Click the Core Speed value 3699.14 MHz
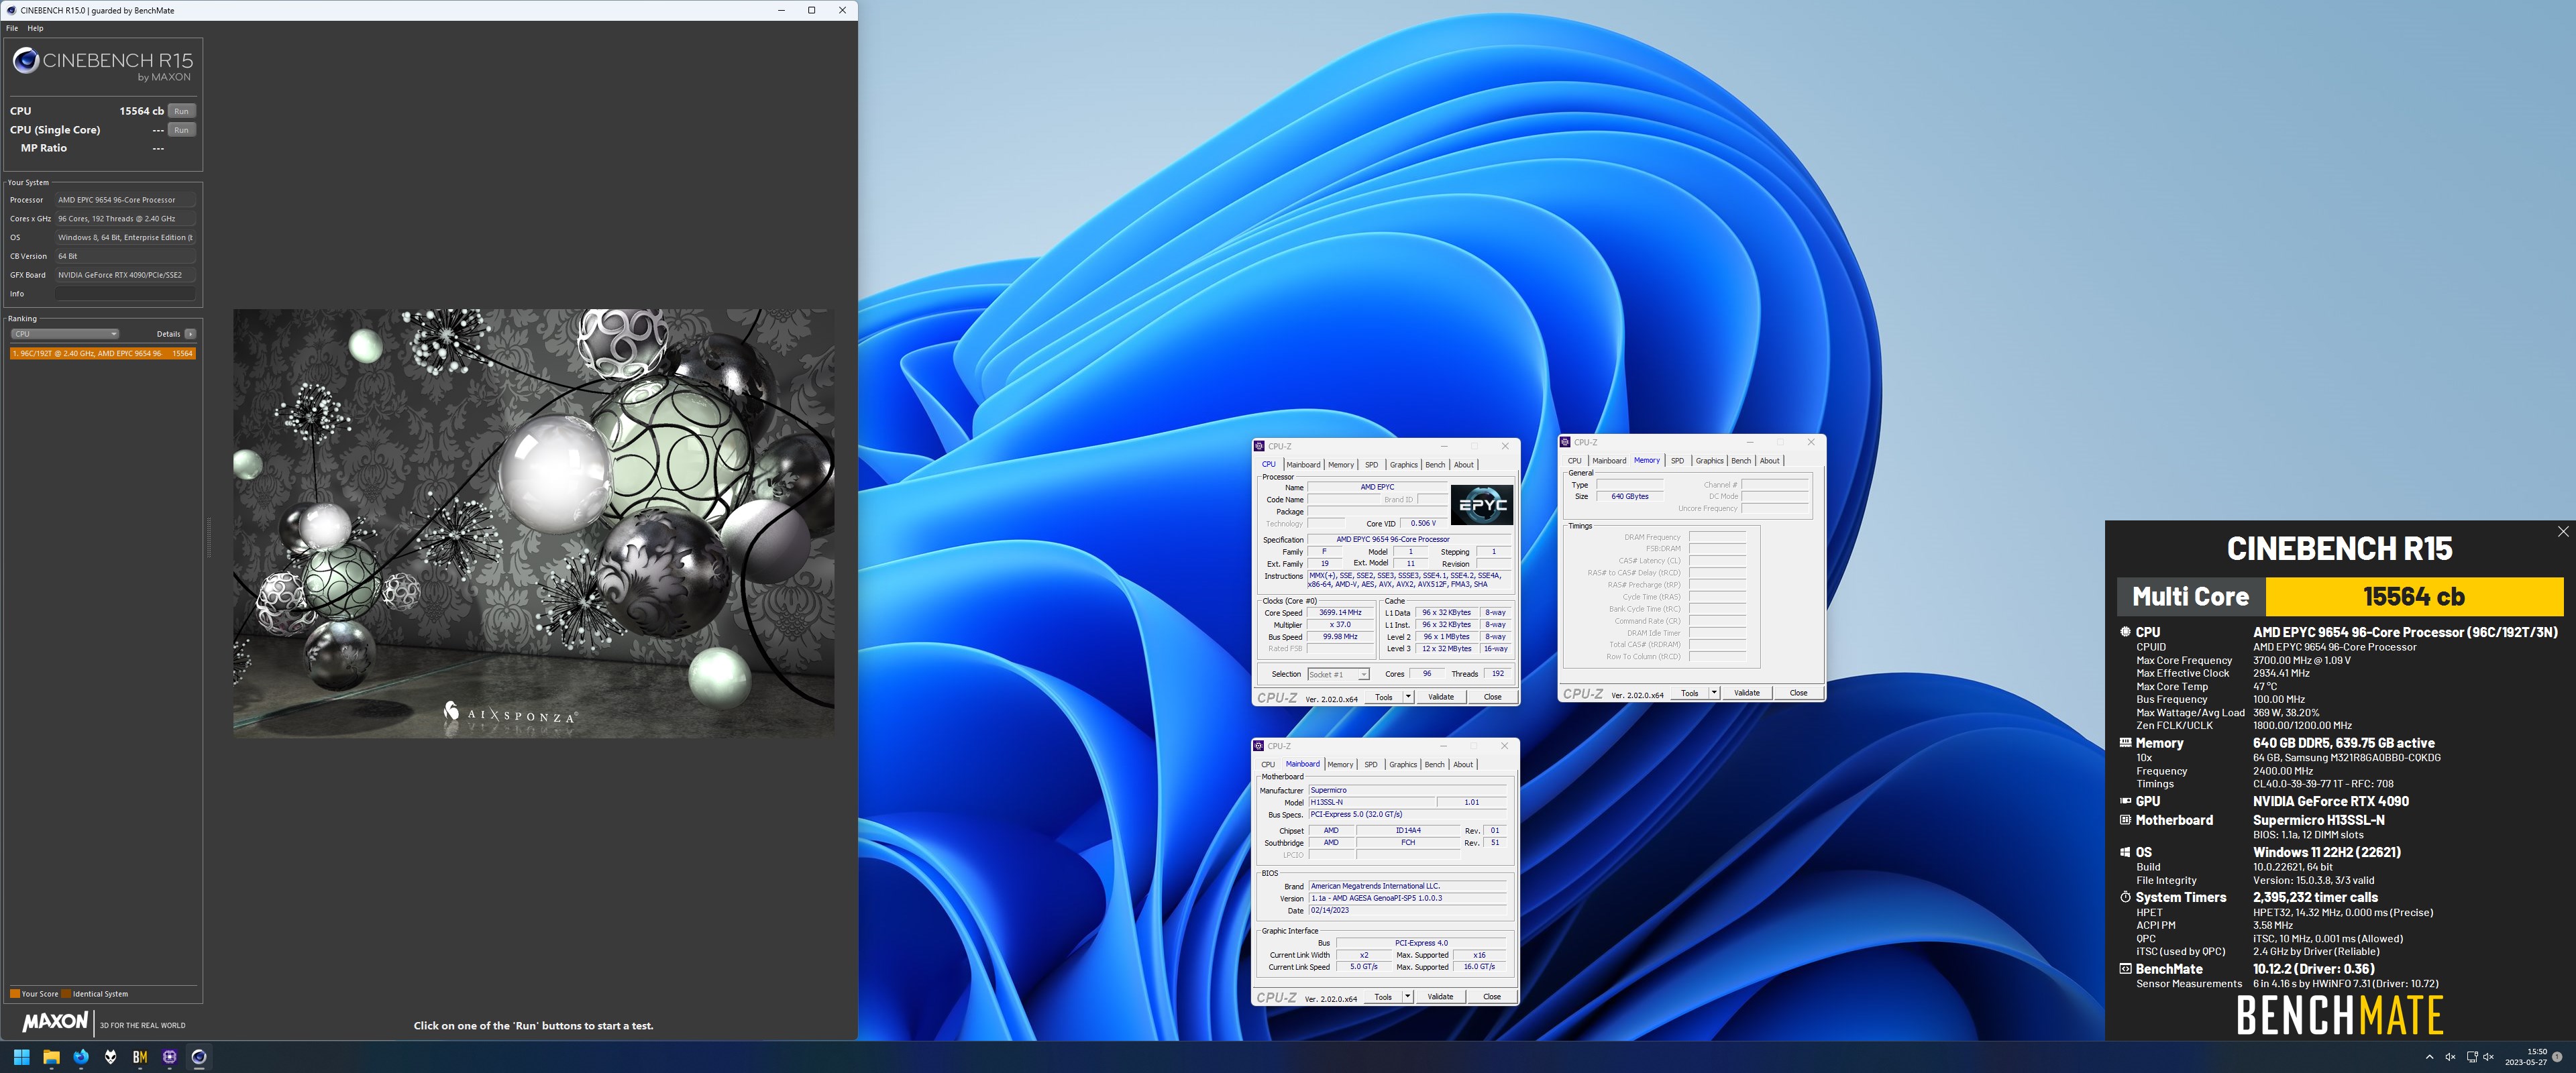Image resolution: width=2576 pixels, height=1073 pixels. coord(1340,613)
